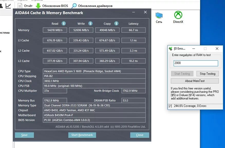Screen dimensions: 225x148
Task: Click Chipset AMD B450 field
Action: (x=94, y=110)
